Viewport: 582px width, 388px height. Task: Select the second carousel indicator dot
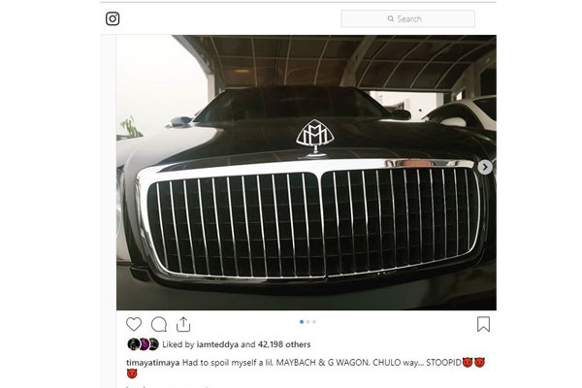tap(308, 322)
